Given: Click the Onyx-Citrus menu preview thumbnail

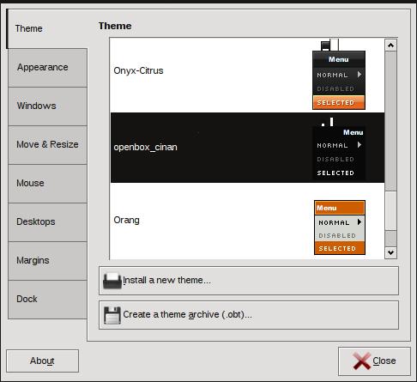Looking at the screenshot, I should click(x=339, y=75).
